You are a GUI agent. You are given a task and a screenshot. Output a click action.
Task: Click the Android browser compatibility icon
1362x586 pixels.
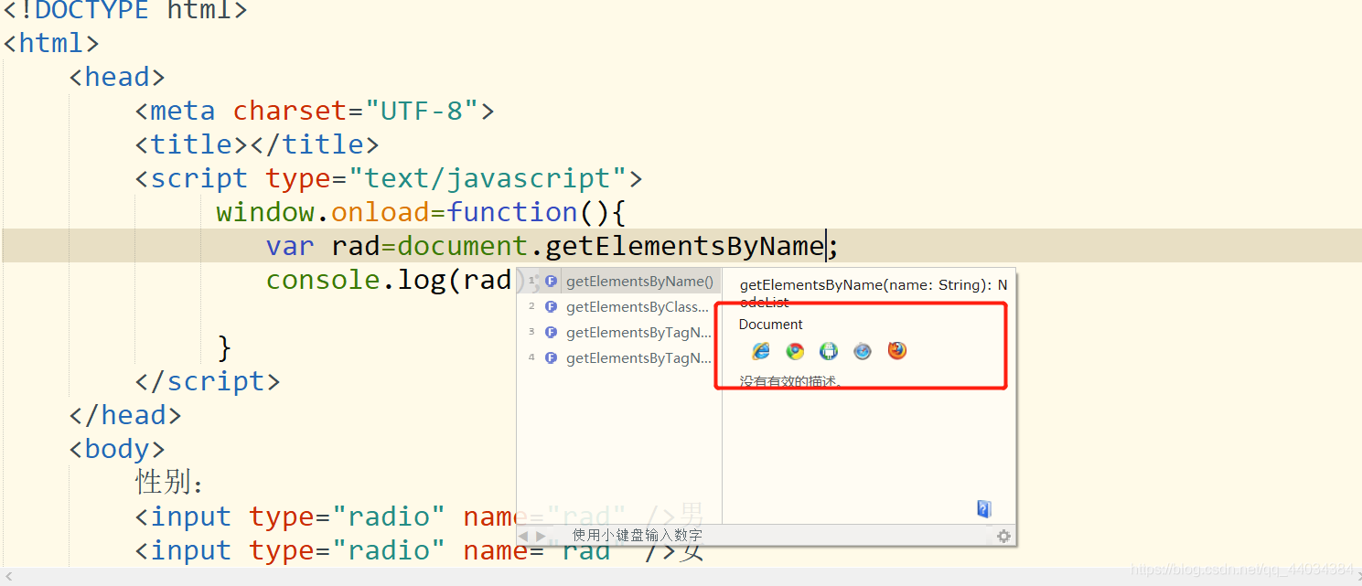point(829,351)
